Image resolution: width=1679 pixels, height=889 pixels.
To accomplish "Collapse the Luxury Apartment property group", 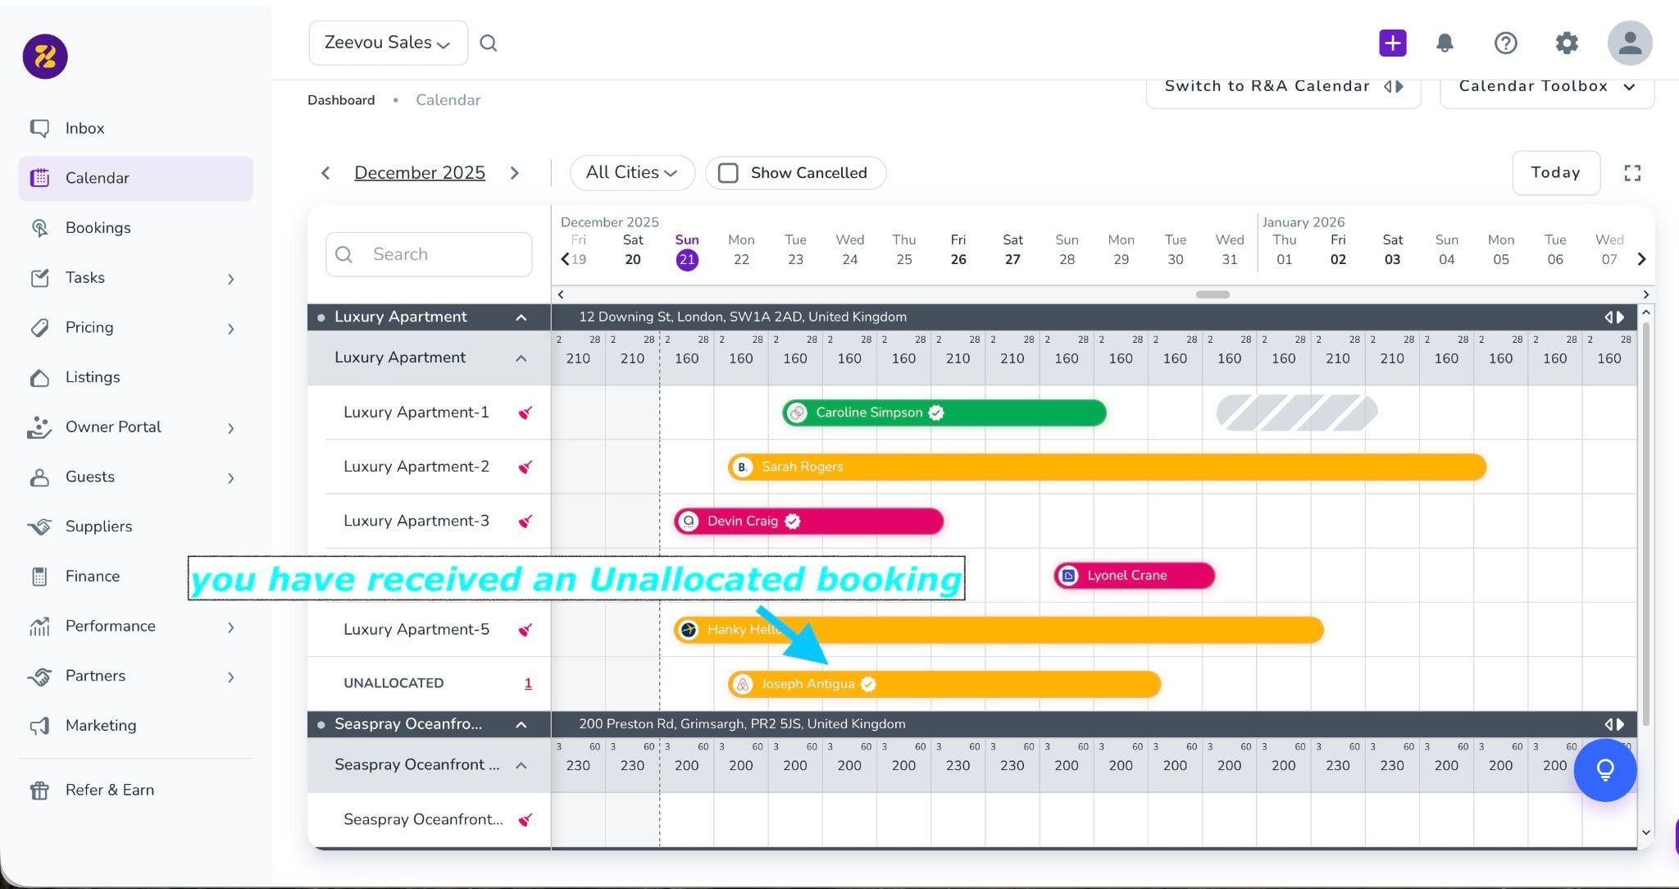I will click(521, 317).
